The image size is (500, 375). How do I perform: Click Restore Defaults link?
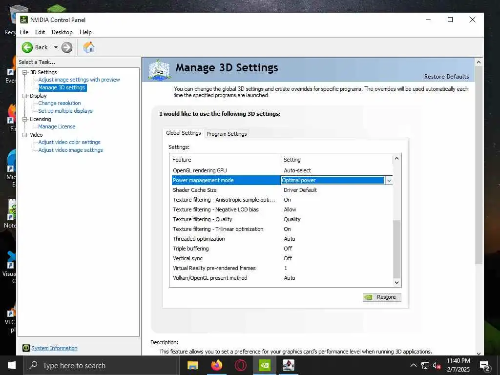point(446,77)
